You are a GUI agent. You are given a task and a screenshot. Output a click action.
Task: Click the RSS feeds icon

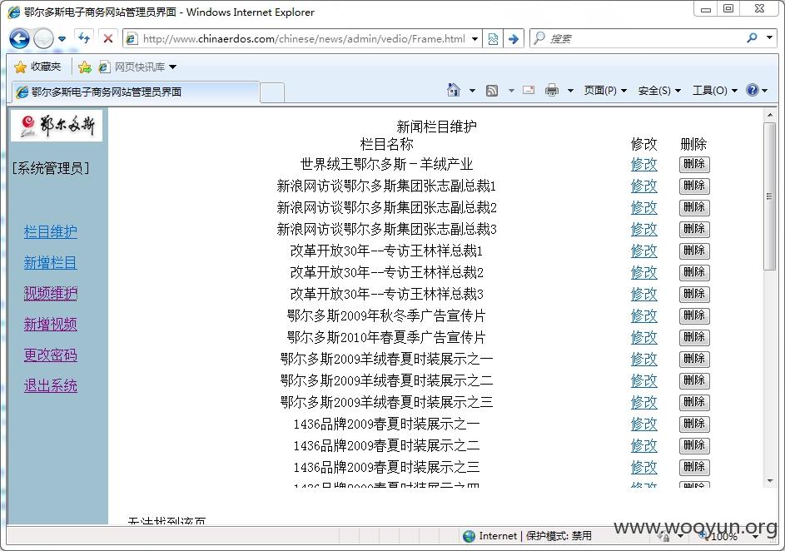pyautogui.click(x=492, y=91)
